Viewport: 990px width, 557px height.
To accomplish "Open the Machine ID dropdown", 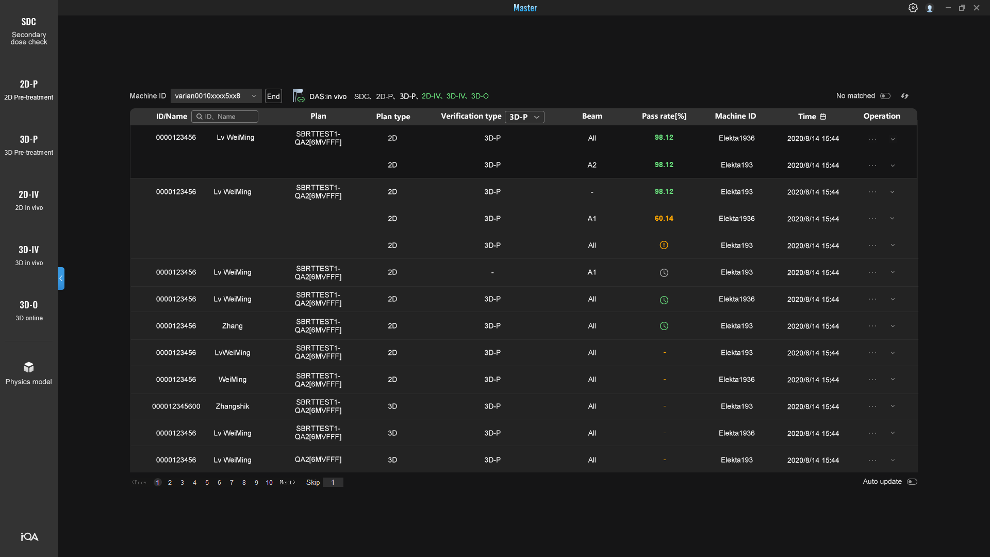I will point(216,96).
